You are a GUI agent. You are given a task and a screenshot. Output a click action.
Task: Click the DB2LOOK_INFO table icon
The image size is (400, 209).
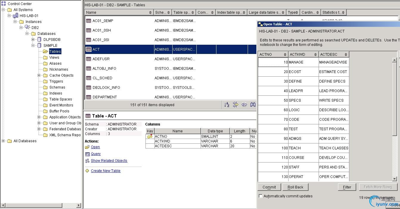point(89,88)
